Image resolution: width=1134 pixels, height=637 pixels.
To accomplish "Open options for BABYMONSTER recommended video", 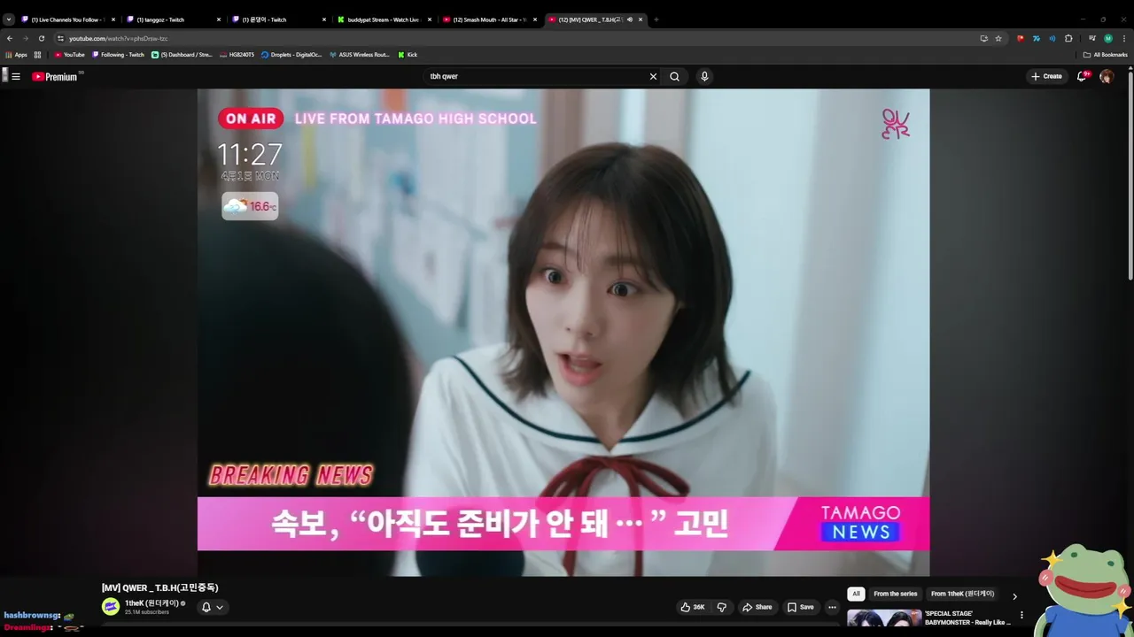I will tap(1021, 615).
